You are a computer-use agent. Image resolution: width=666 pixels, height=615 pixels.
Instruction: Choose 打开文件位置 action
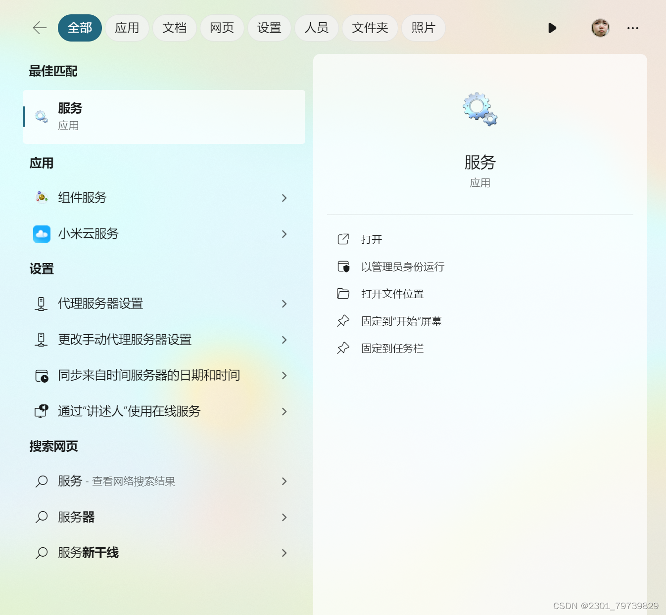[392, 294]
